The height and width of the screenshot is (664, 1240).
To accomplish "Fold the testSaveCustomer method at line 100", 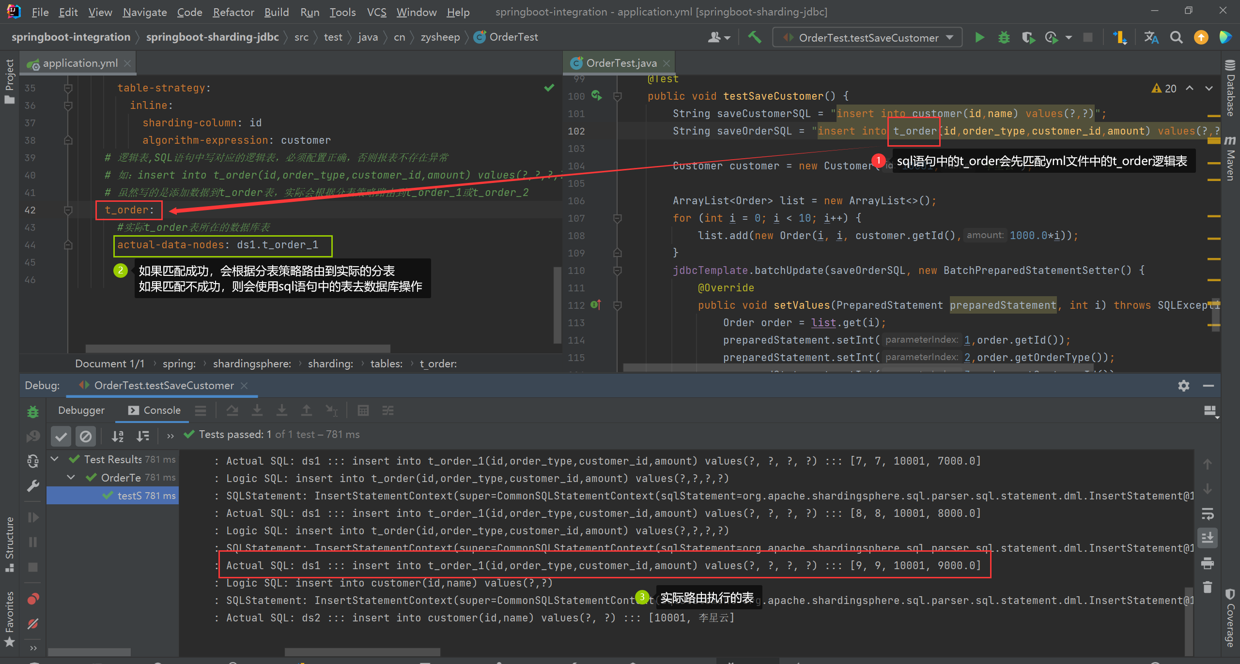I will point(617,96).
